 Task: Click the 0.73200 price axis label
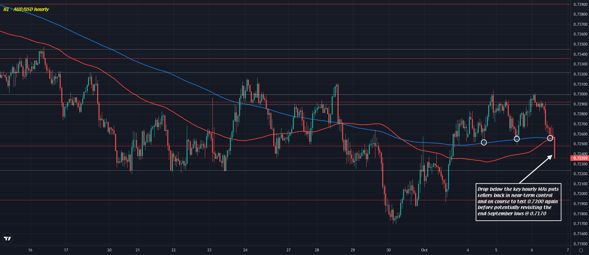pos(581,74)
